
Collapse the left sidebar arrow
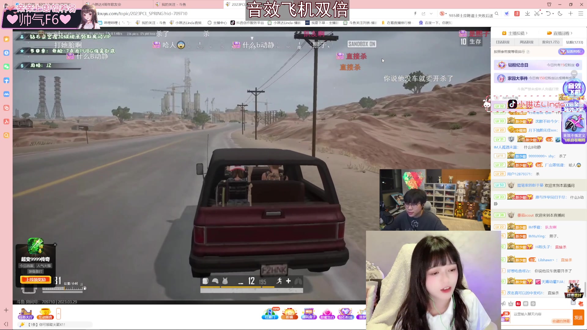pyautogui.click(x=6, y=324)
